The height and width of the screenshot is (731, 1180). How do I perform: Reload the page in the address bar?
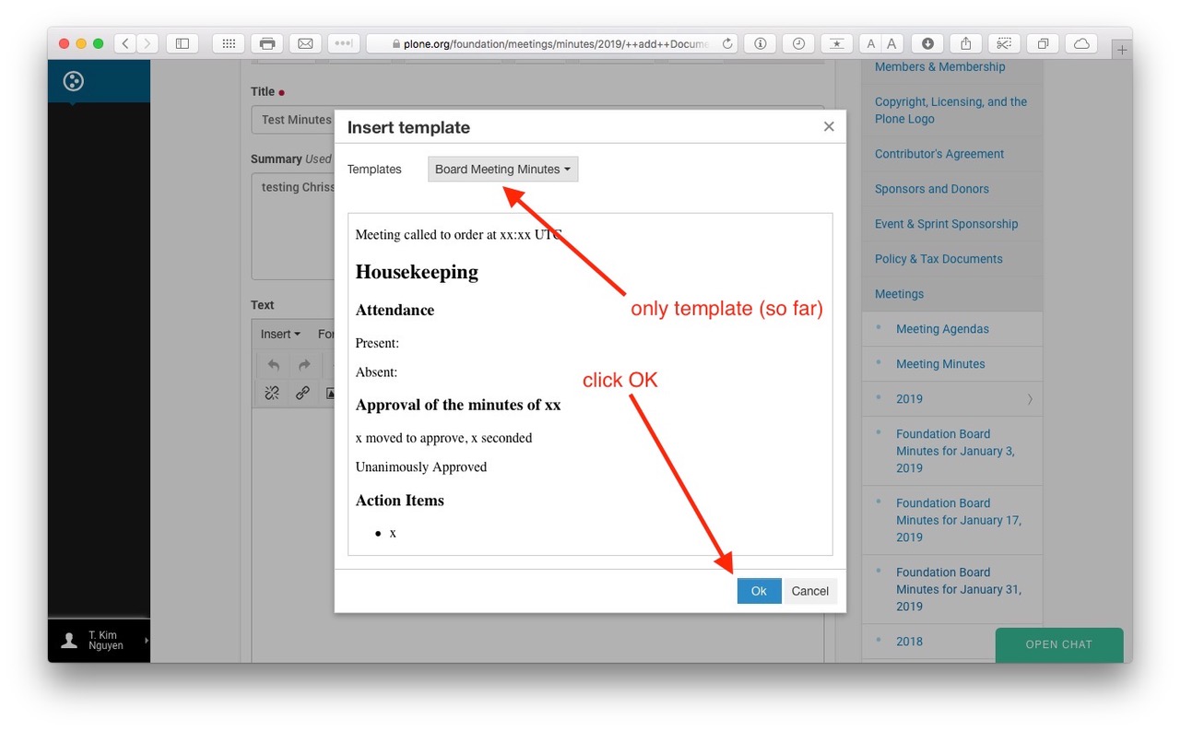(x=727, y=43)
